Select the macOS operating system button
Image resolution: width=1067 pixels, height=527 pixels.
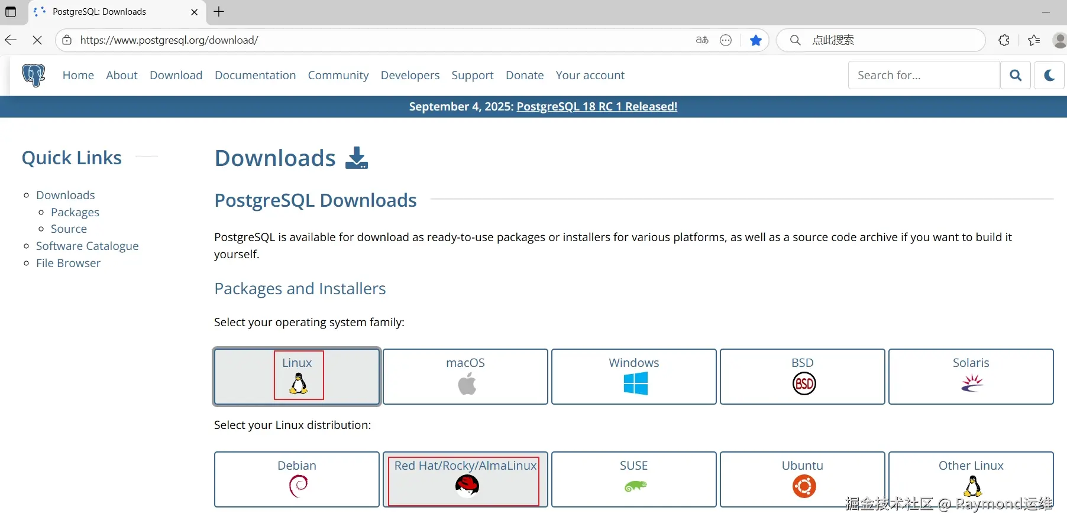(465, 377)
